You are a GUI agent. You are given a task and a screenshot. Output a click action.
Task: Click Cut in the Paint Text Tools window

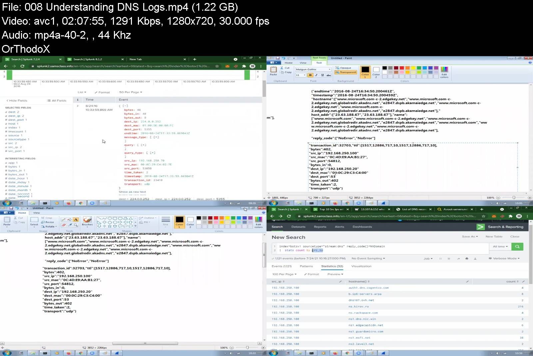[285, 68]
